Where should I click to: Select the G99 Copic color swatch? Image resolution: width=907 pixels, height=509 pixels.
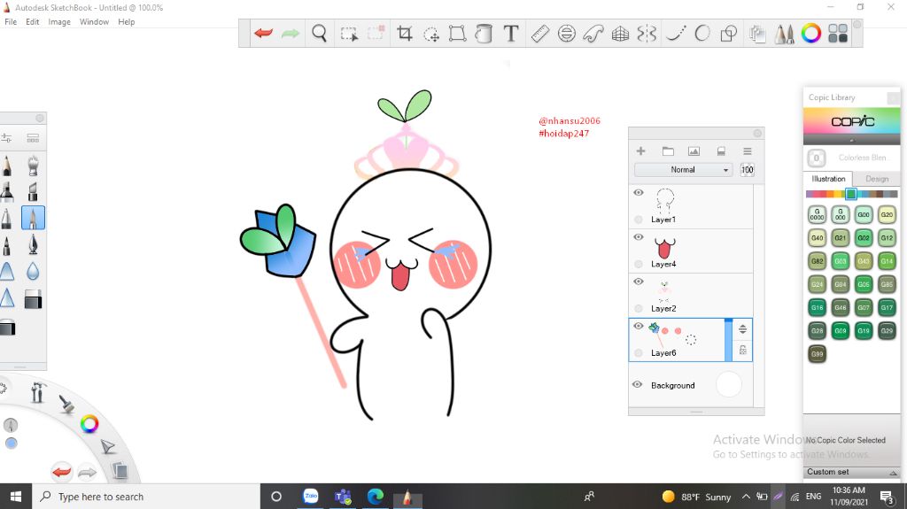coord(817,353)
